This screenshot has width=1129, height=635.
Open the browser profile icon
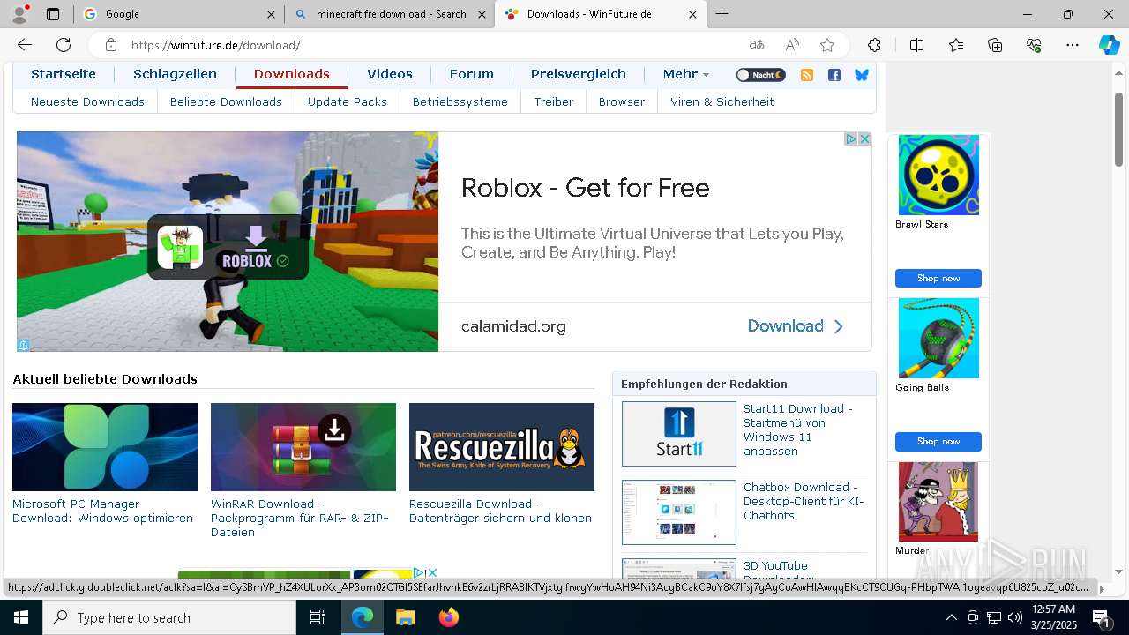point(19,14)
